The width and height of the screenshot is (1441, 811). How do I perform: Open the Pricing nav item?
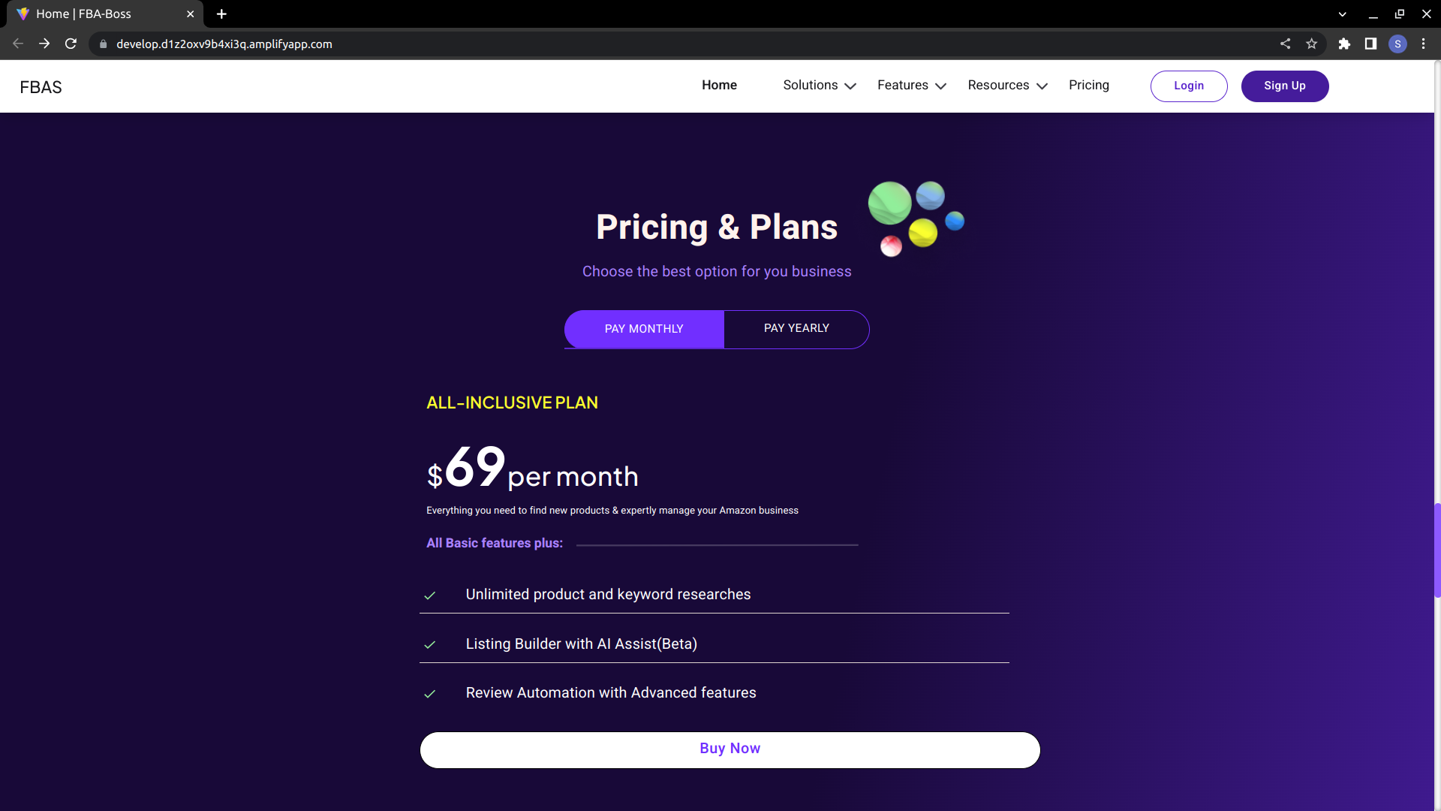pos(1088,86)
